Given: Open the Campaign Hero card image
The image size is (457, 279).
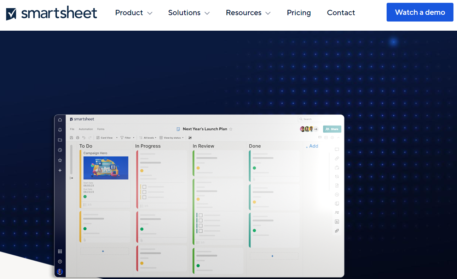Looking at the screenshot, I should 106,168.
